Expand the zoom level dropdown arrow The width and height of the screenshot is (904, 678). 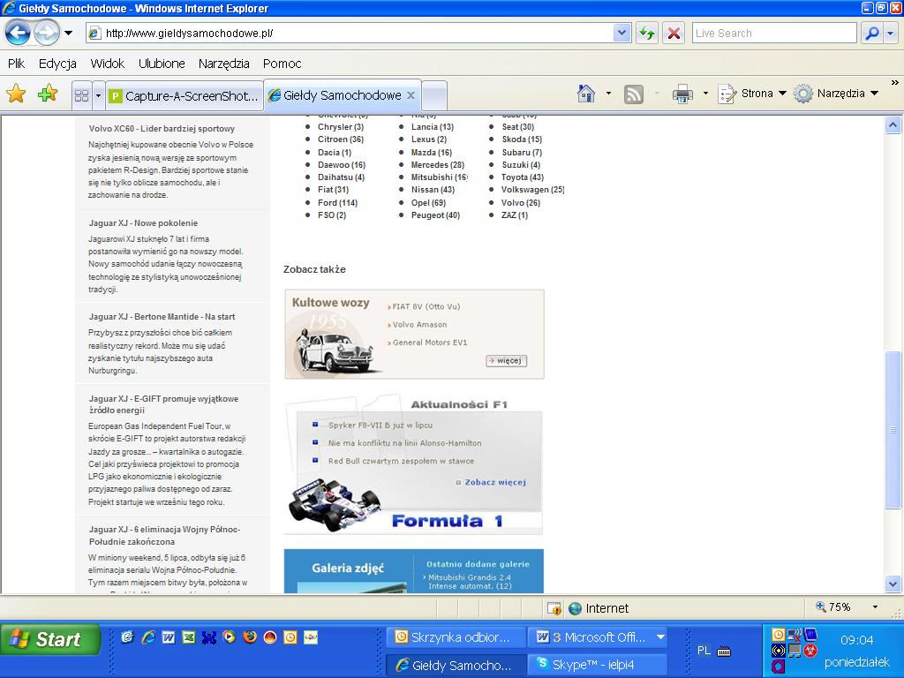pyautogui.click(x=875, y=607)
